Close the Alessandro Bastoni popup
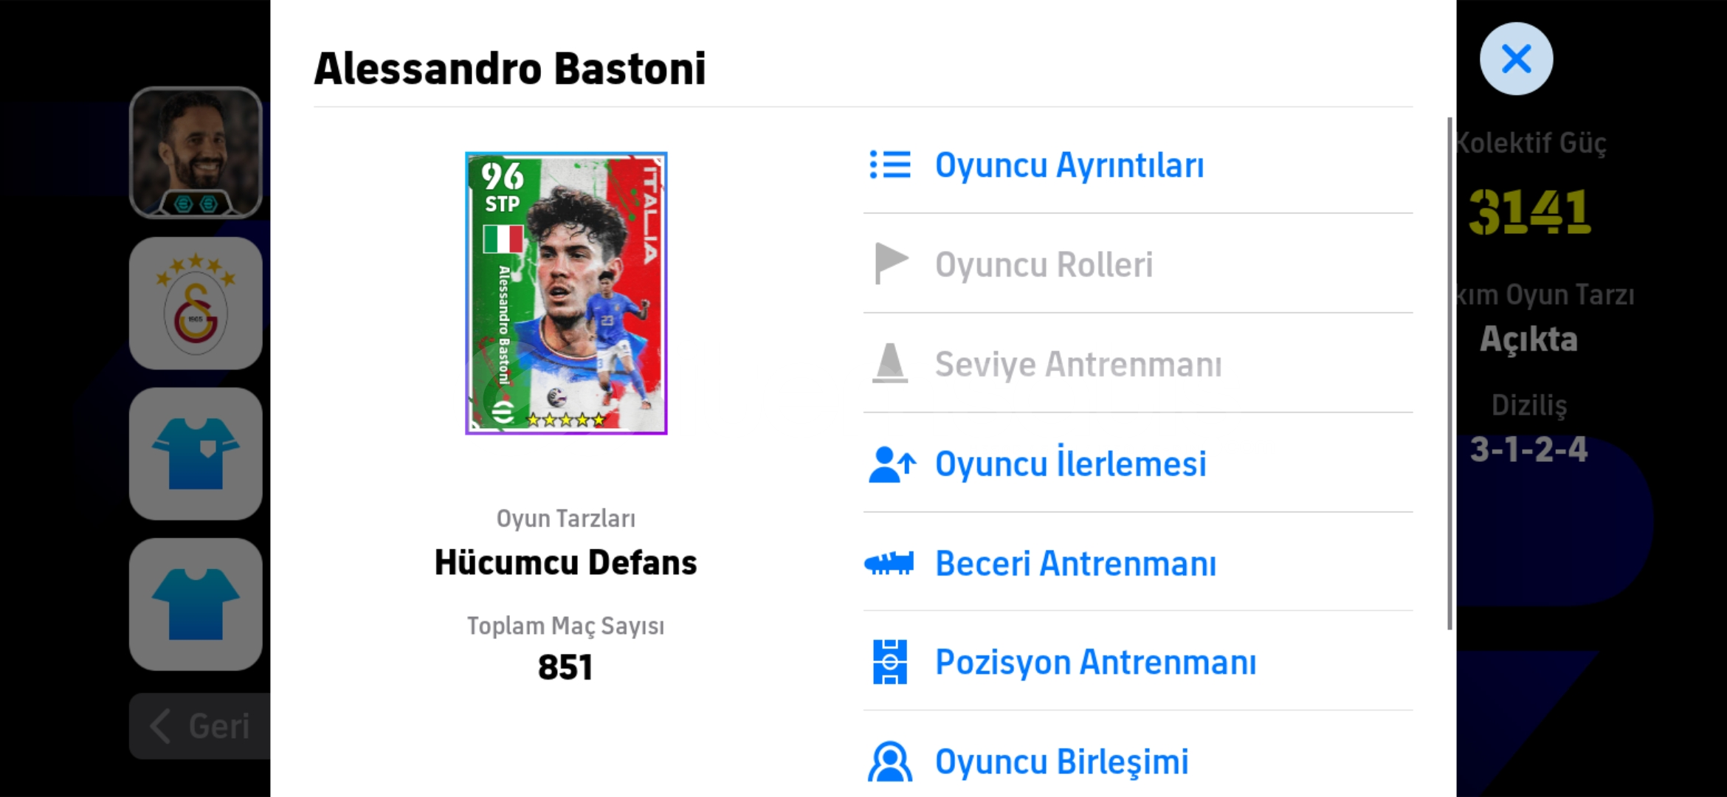Image resolution: width=1727 pixels, height=797 pixels. click(x=1516, y=59)
